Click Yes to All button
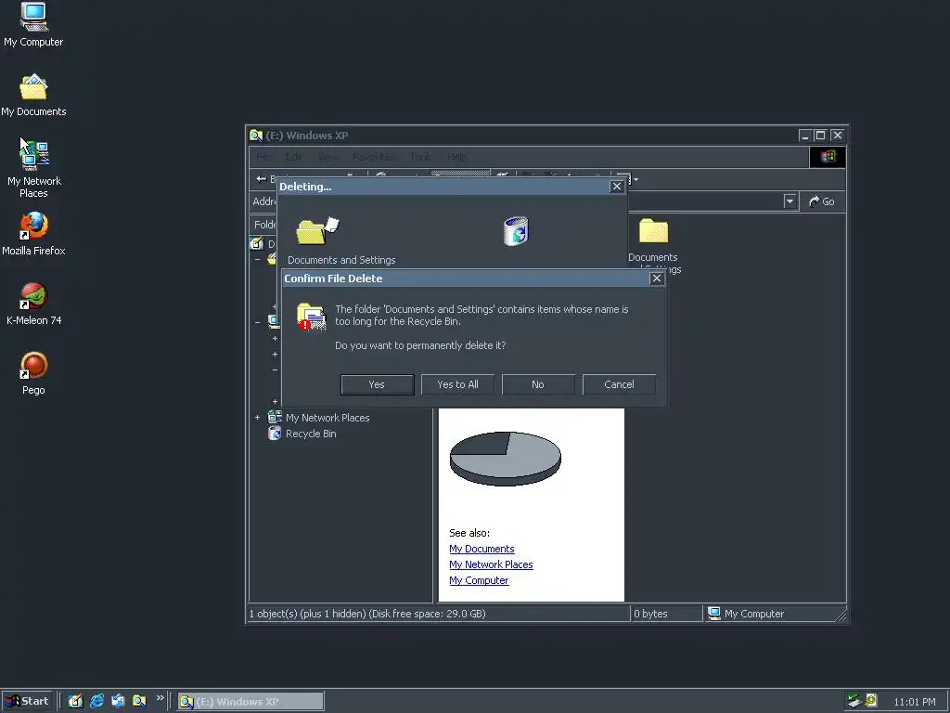The width and height of the screenshot is (950, 713). click(x=457, y=384)
